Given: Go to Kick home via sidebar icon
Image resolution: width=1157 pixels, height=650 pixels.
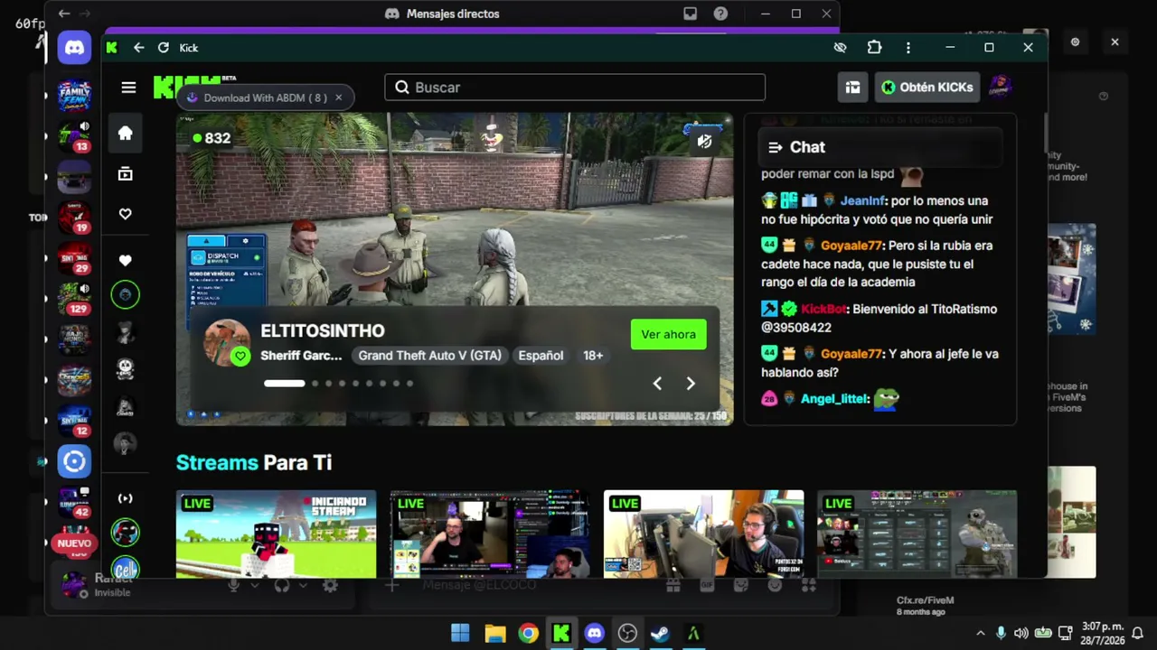Looking at the screenshot, I should click(126, 134).
